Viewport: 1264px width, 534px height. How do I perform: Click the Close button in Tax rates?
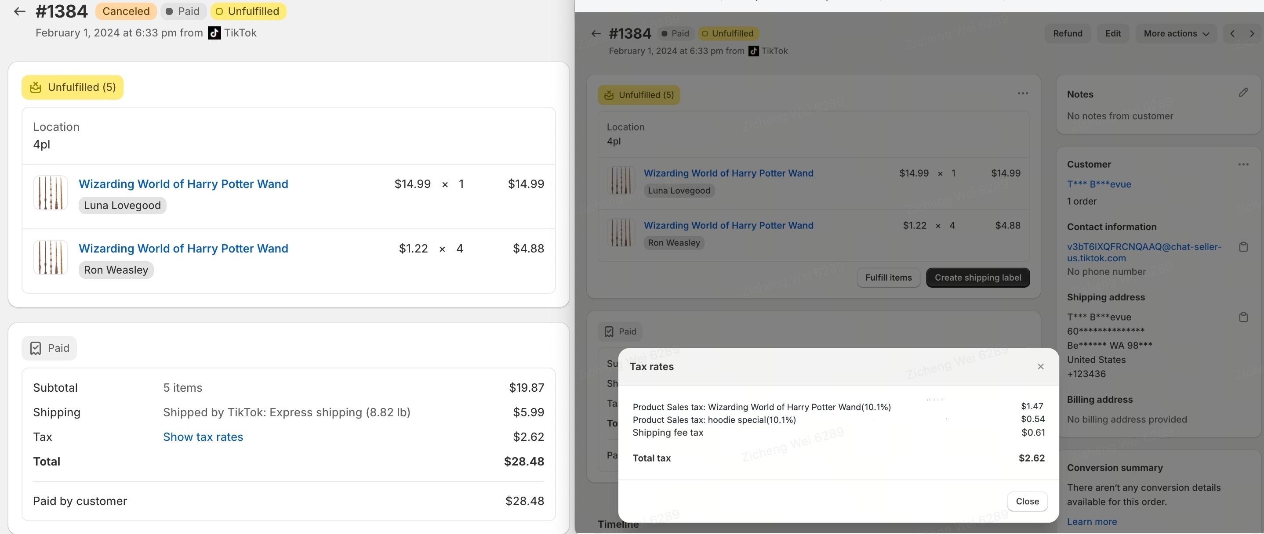(x=1027, y=501)
